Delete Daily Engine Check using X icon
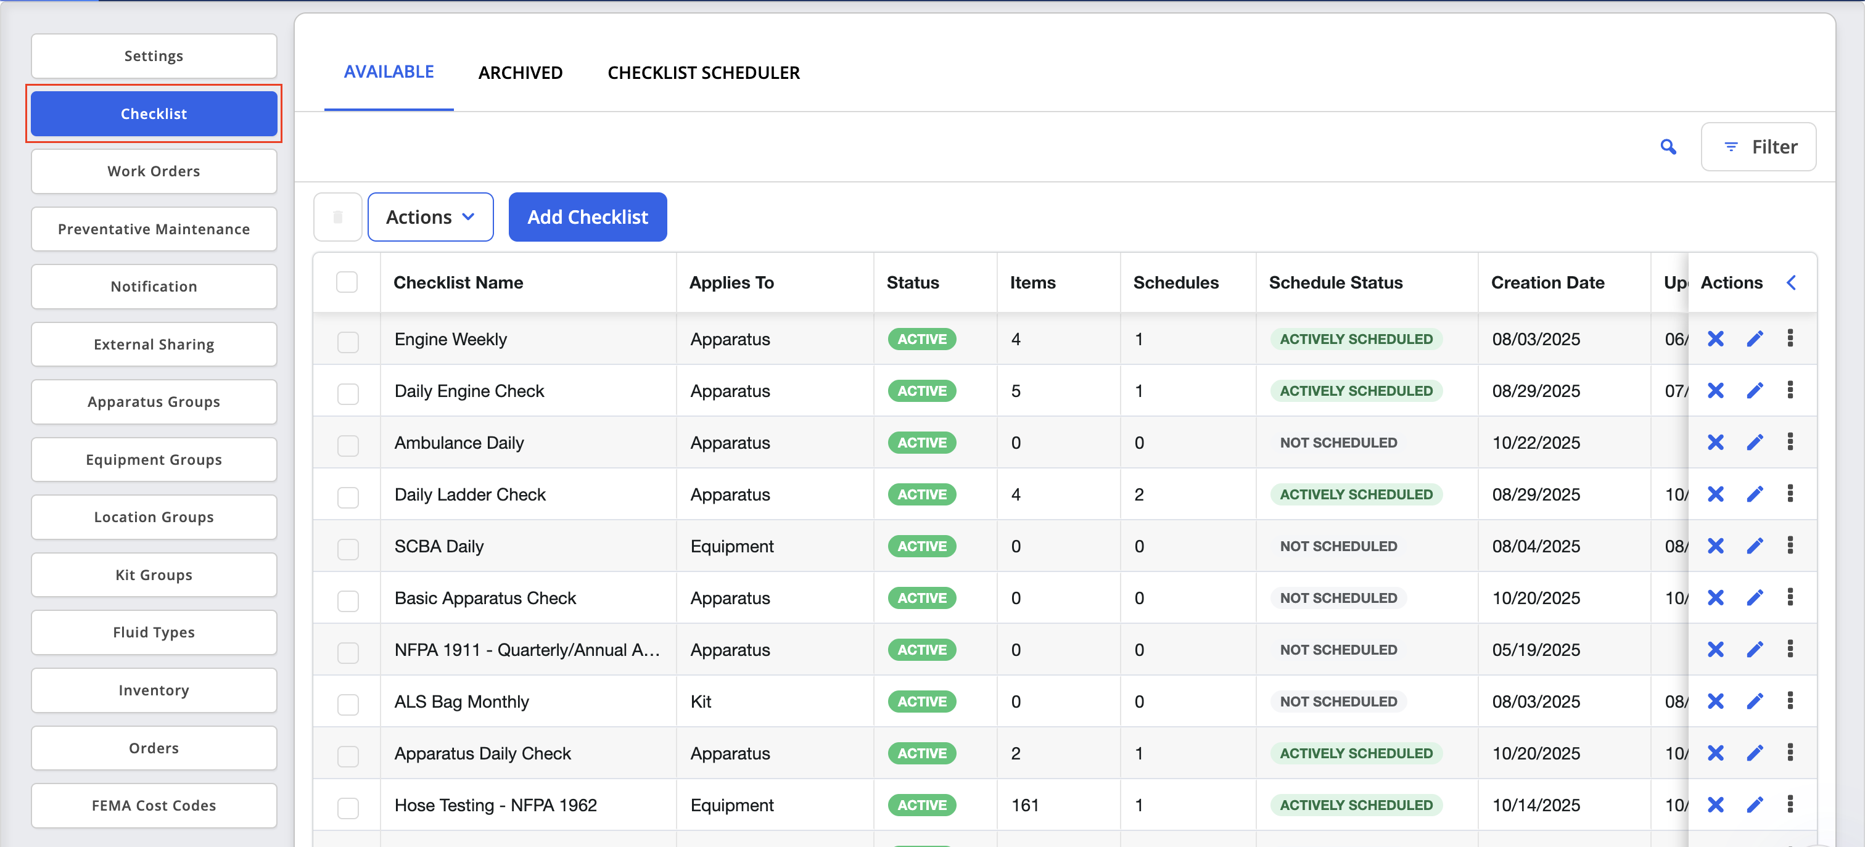Viewport: 1865px width, 847px height. pos(1715,391)
